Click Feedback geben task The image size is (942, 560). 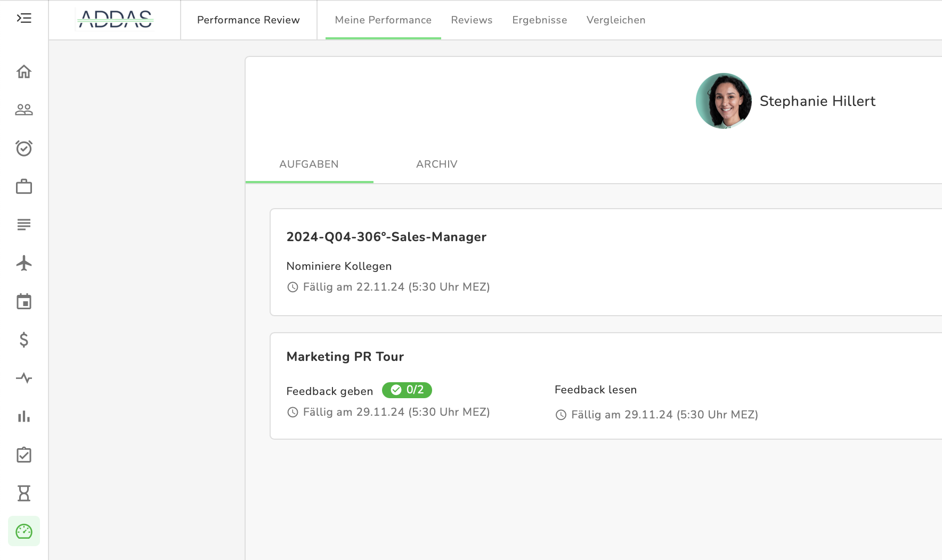point(330,391)
